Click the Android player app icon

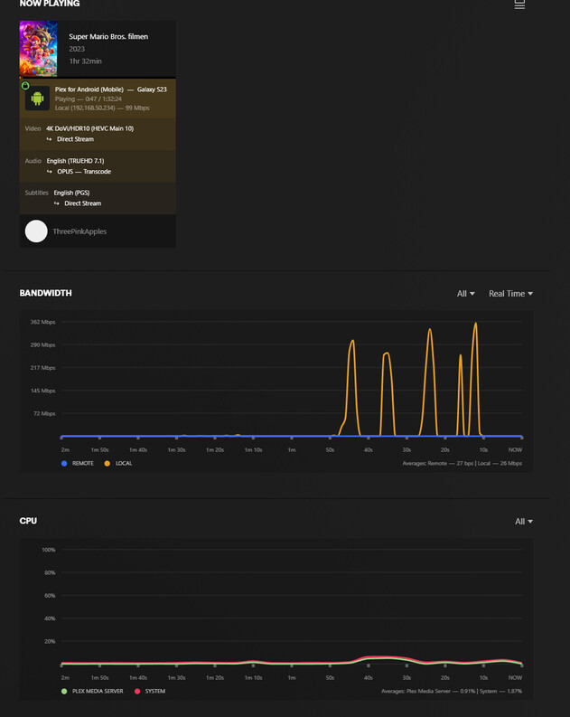tap(37, 99)
